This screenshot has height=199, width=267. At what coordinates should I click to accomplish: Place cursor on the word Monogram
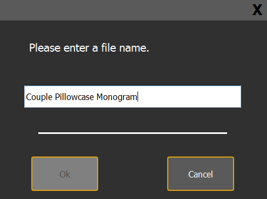pyautogui.click(x=117, y=97)
